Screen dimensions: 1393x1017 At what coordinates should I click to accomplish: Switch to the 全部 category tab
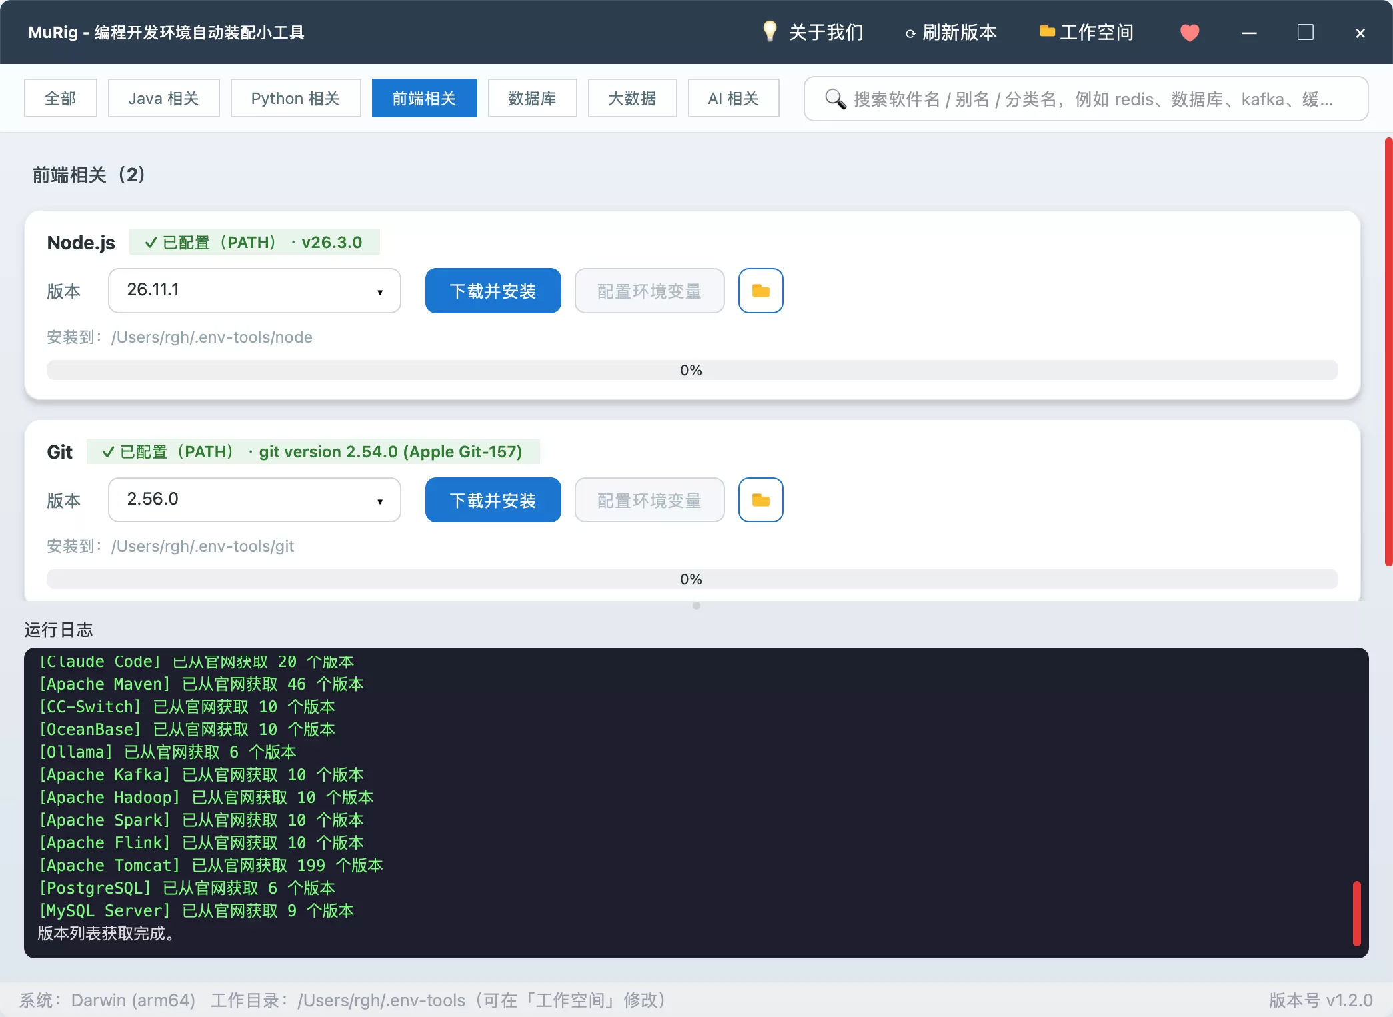(61, 98)
